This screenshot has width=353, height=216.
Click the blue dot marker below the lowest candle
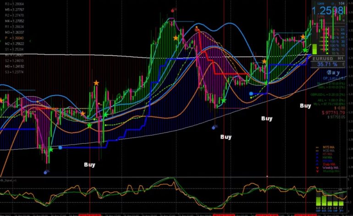[x=45, y=173]
